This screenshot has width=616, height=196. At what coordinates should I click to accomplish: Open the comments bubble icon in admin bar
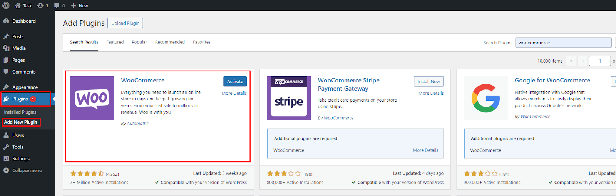point(57,5)
